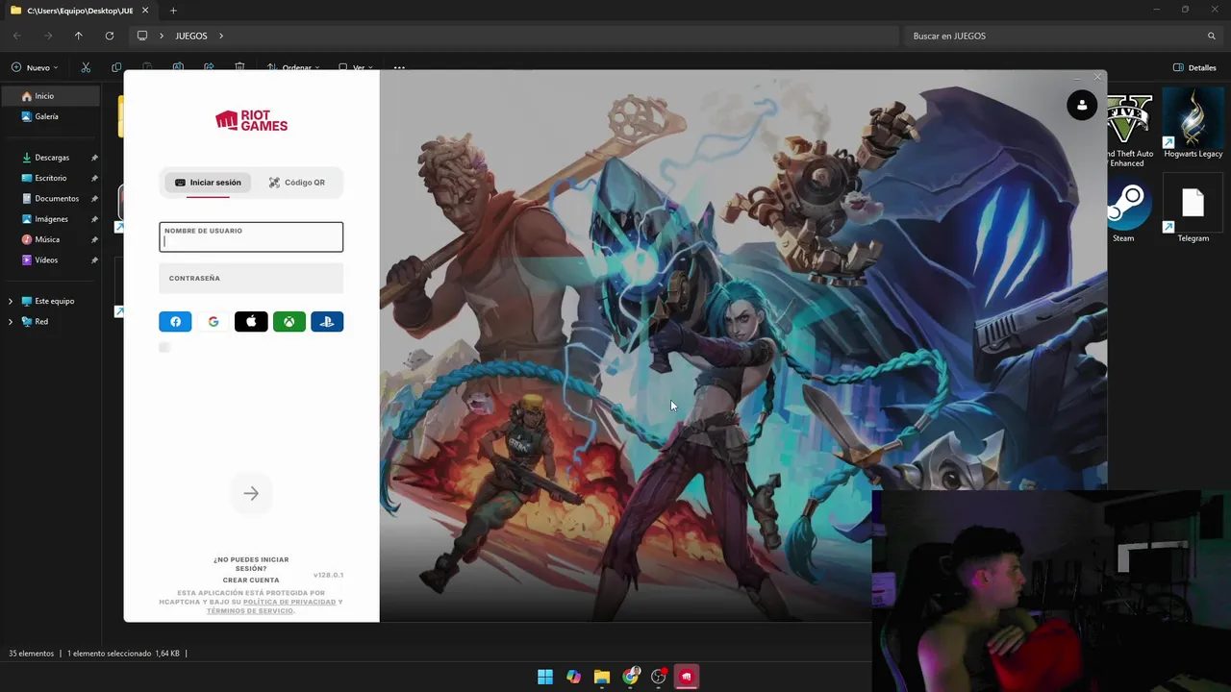Sign in with the Apple icon

click(x=251, y=322)
